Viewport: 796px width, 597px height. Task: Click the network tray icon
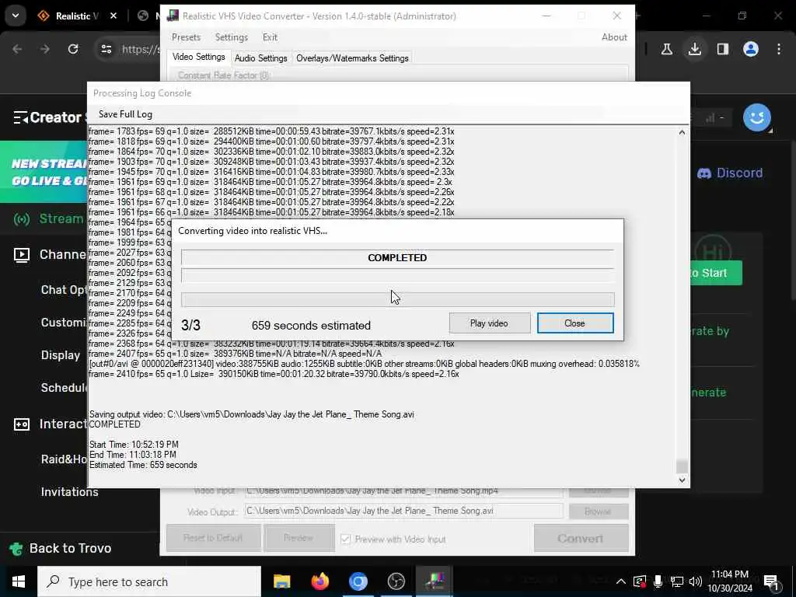(x=677, y=581)
